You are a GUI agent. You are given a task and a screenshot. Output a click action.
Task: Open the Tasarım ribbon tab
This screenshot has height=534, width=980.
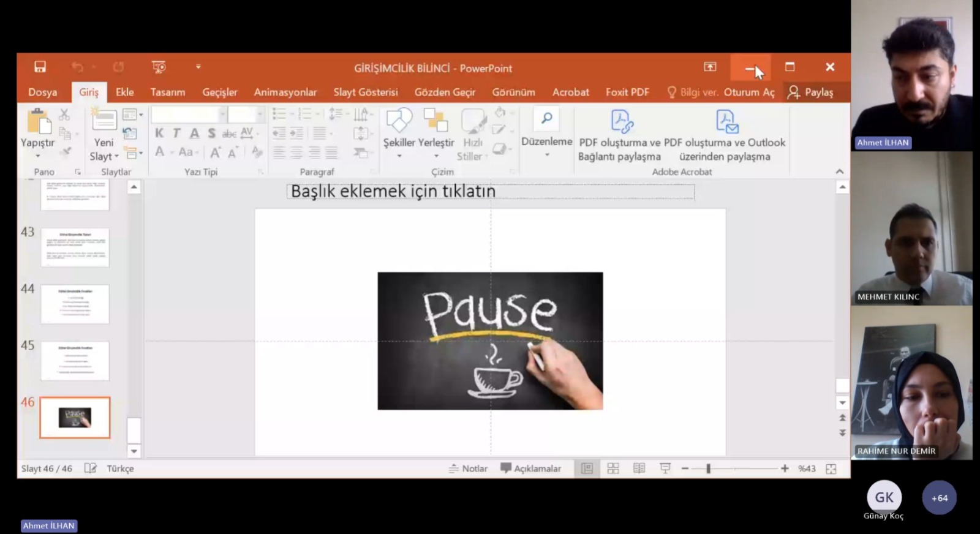coord(168,92)
